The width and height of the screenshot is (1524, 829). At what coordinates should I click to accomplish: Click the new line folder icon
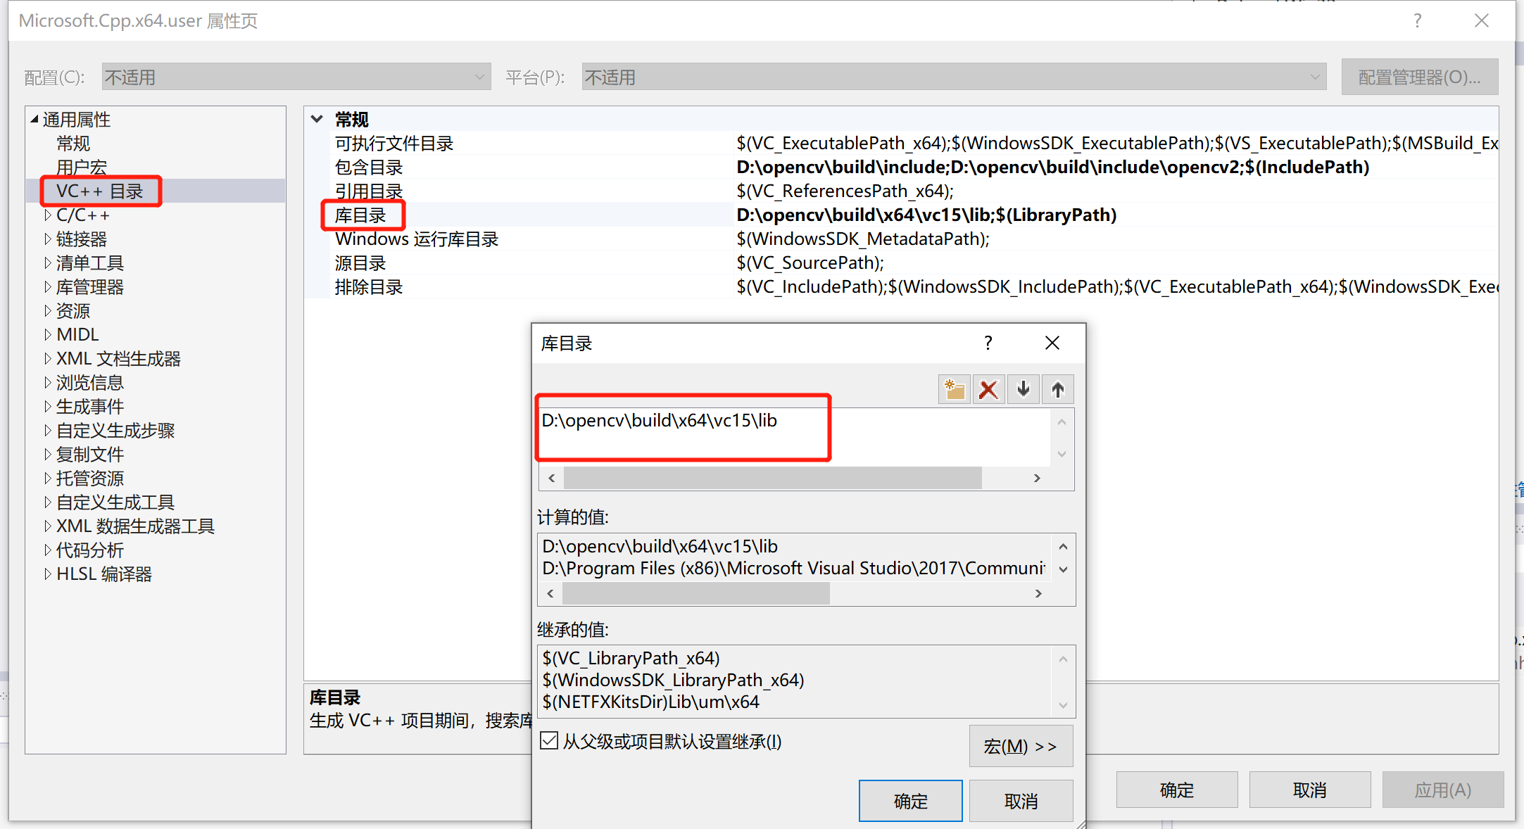954,389
